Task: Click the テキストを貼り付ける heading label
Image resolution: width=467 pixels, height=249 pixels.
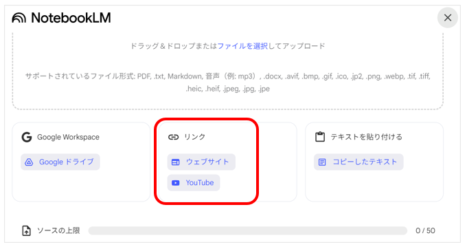Action: click(x=367, y=137)
